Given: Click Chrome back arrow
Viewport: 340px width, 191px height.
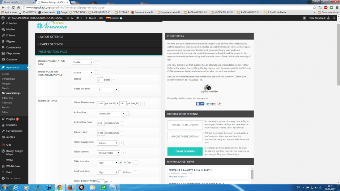Looking at the screenshot, I should [3, 8].
